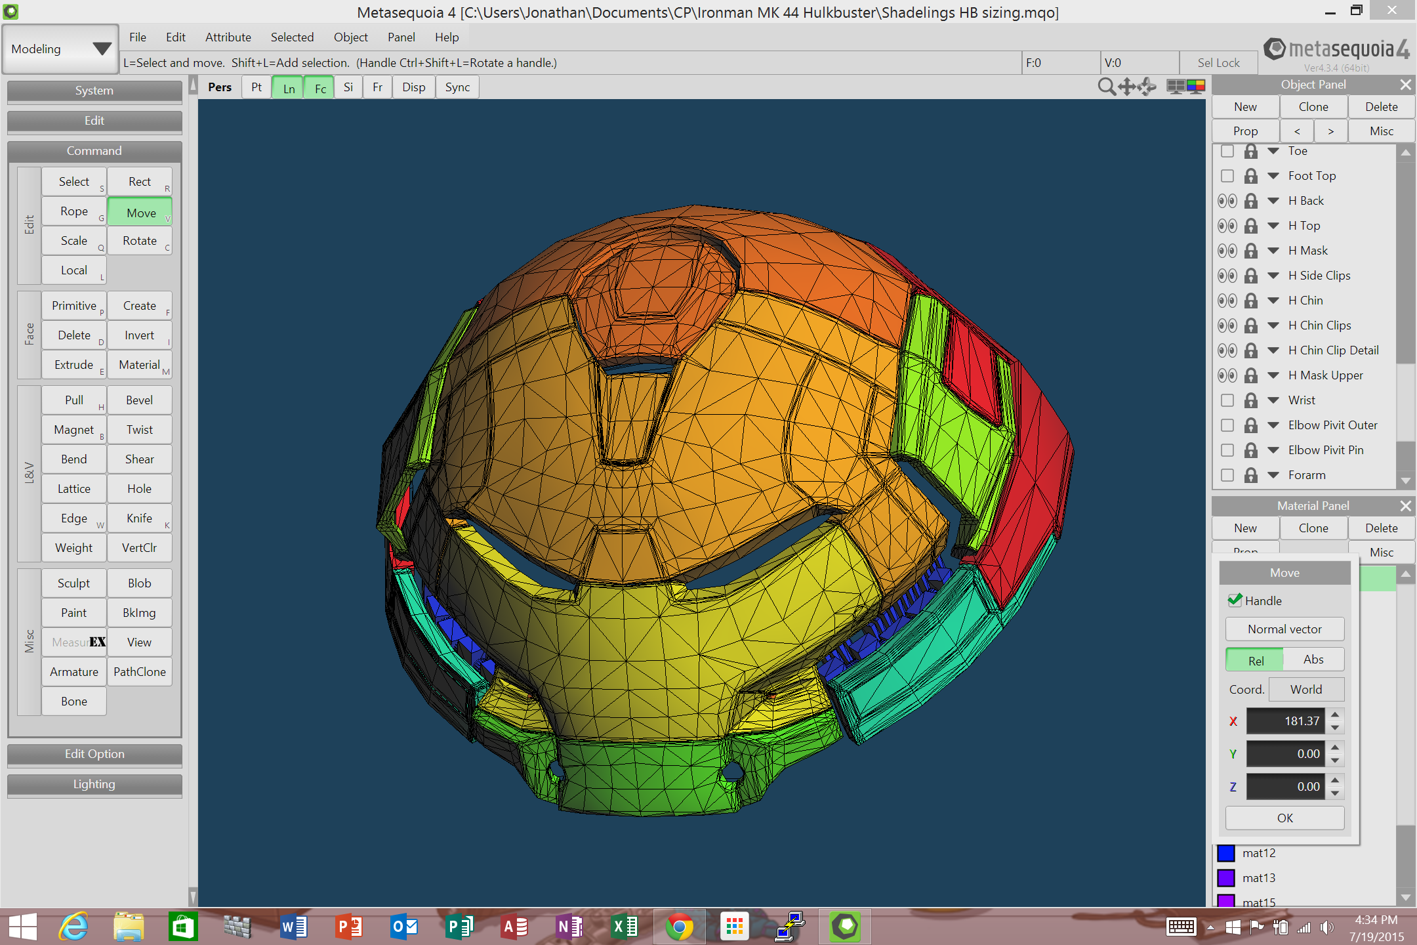Open PowerPoint from the taskbar
Viewport: 1417px width, 945px height.
pos(349,927)
